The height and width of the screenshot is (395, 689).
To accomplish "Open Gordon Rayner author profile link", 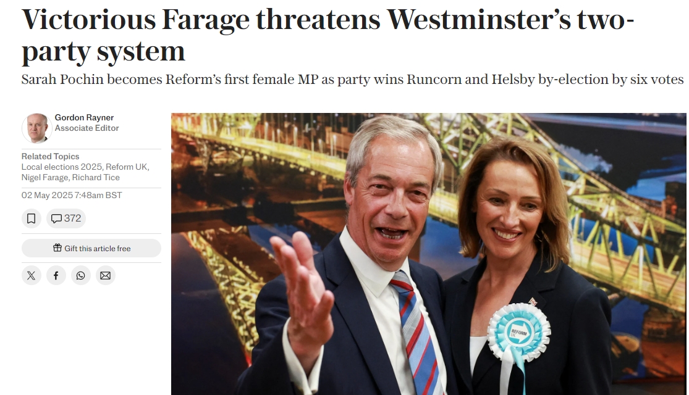I will pyautogui.click(x=85, y=118).
